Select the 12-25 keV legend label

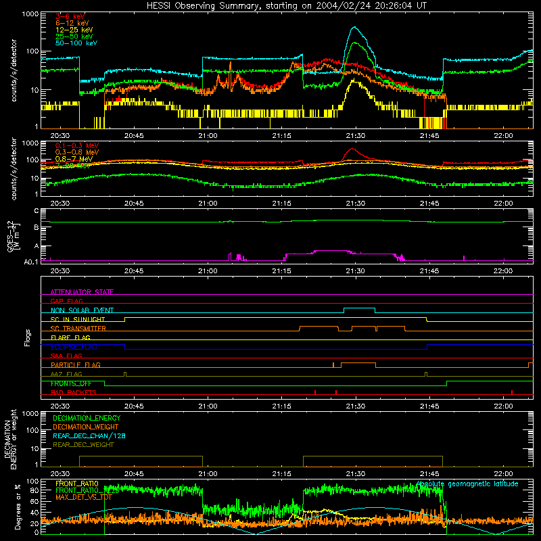(x=74, y=30)
